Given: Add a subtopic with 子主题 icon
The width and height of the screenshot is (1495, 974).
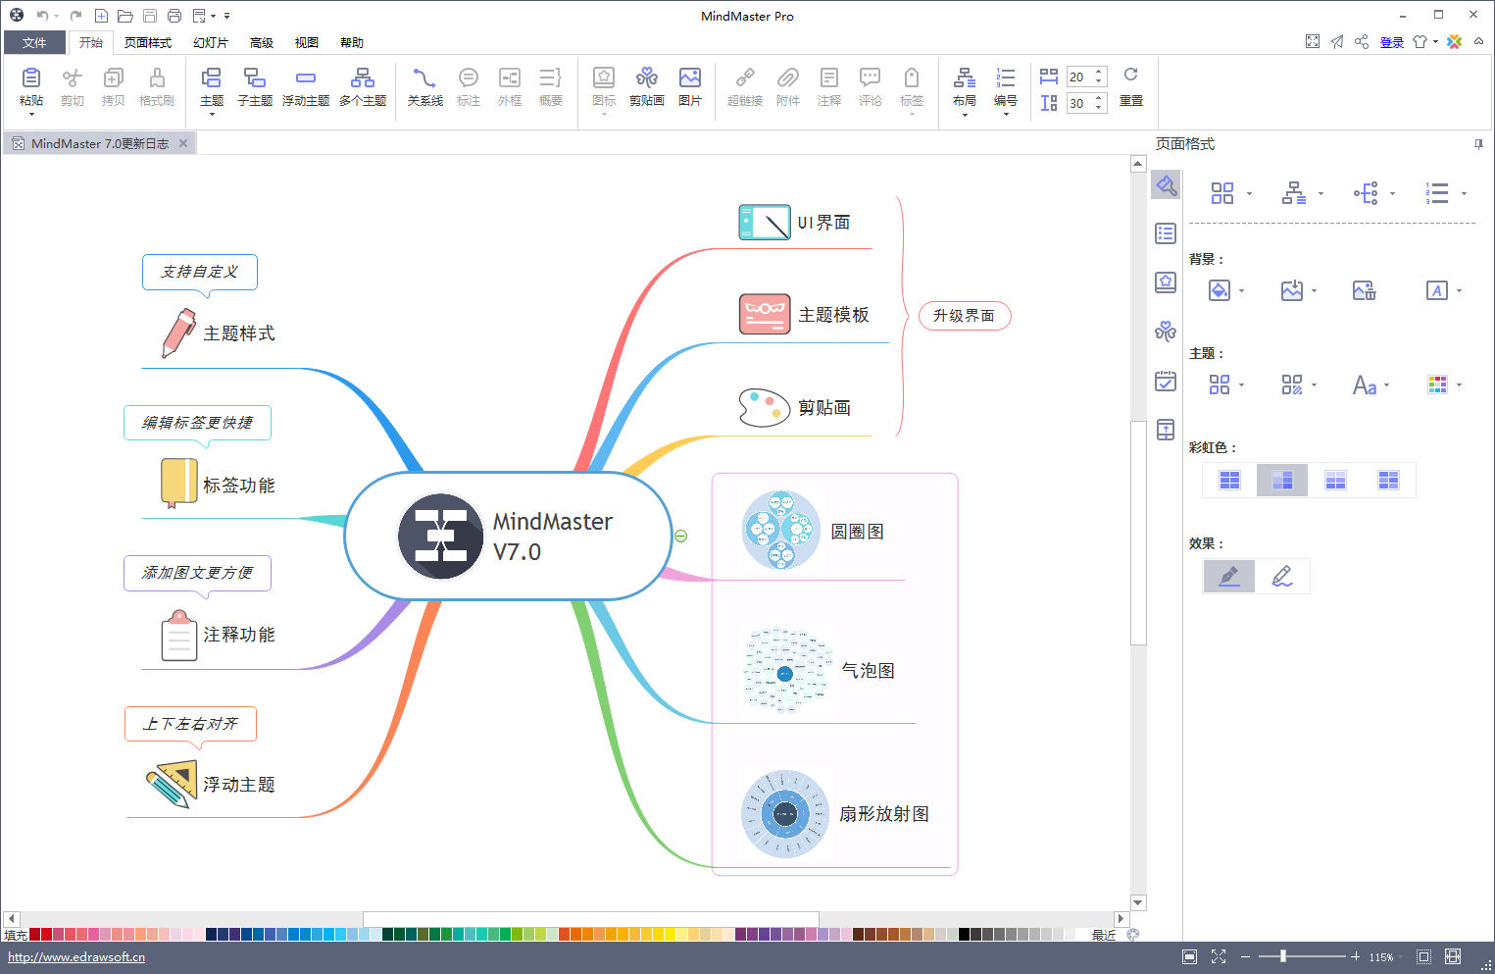Looking at the screenshot, I should coord(255,78).
